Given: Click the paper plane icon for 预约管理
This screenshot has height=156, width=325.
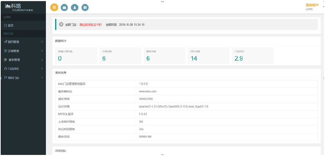Looking at the screenshot, I should click(x=5, y=42).
